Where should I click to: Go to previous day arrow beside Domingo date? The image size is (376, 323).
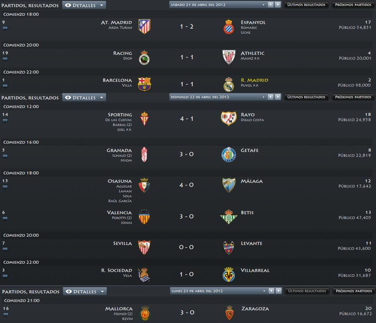coord(271,97)
